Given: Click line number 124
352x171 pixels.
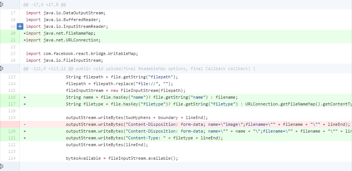Looking at the screenshot, I should (12, 158).
